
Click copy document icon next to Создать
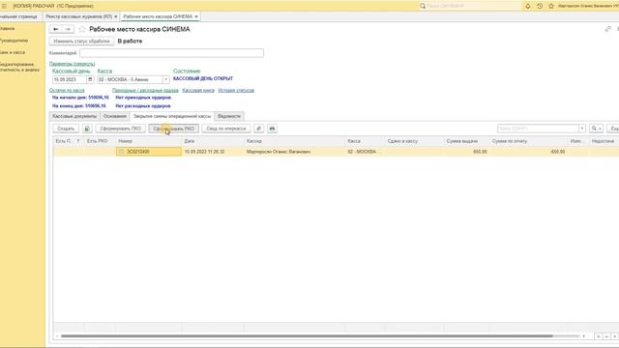click(x=87, y=129)
